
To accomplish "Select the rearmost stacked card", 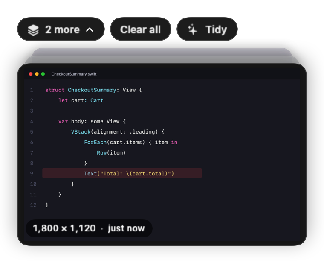I will pos(162,52).
